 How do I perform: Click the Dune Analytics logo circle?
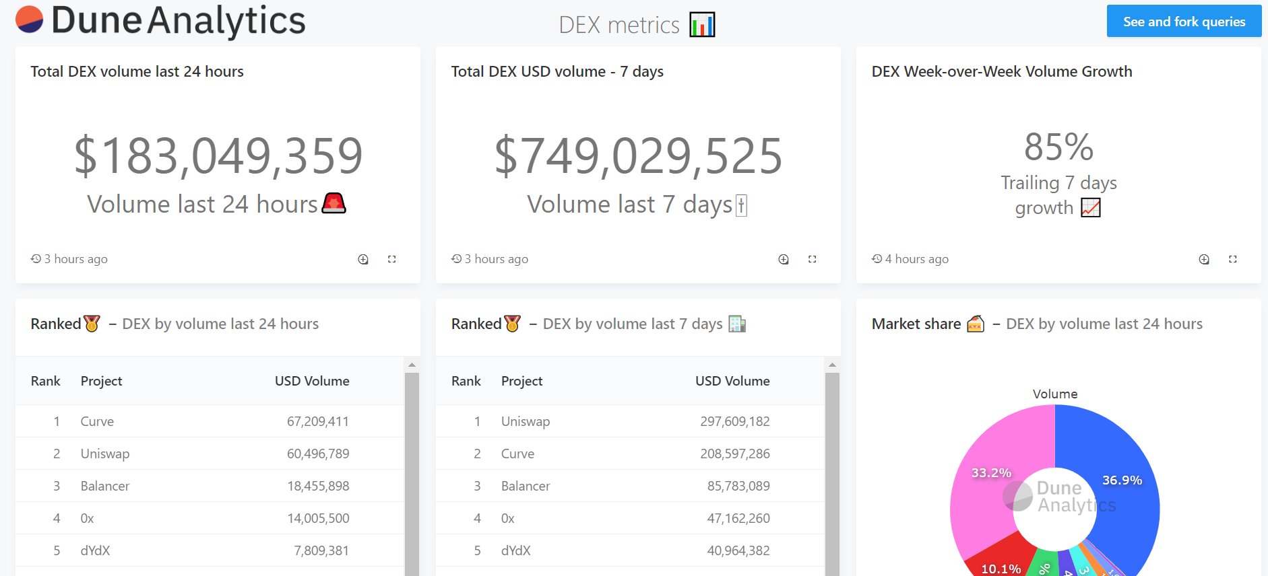point(29,20)
